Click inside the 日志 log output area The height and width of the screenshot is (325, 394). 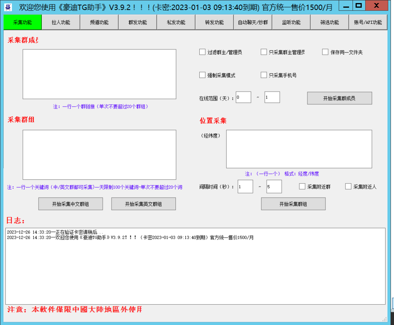point(195,266)
